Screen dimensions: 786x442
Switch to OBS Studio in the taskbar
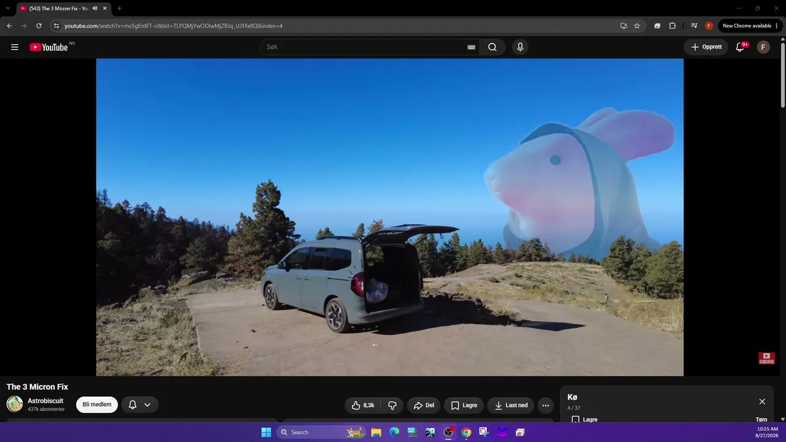(x=448, y=432)
